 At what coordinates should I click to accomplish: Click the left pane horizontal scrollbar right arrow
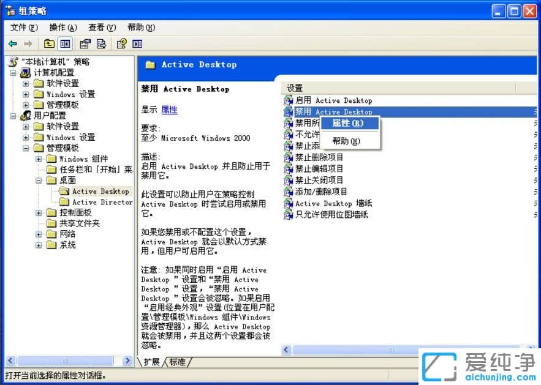coord(127,361)
